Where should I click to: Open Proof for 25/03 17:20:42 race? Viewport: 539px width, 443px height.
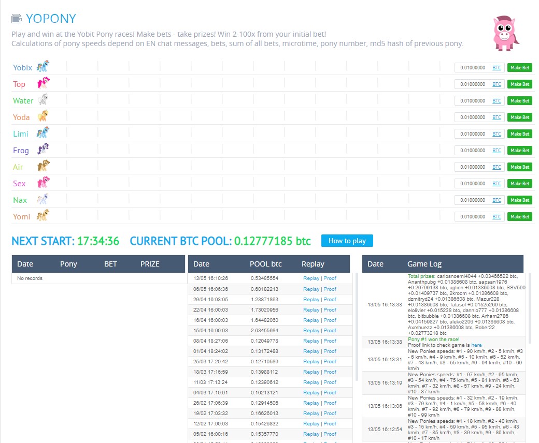[330, 361]
